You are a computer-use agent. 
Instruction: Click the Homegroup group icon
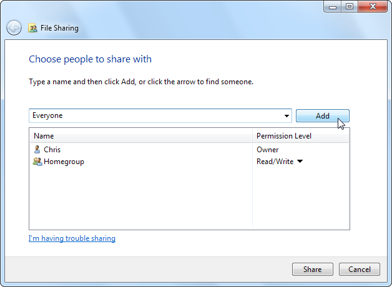(37, 162)
